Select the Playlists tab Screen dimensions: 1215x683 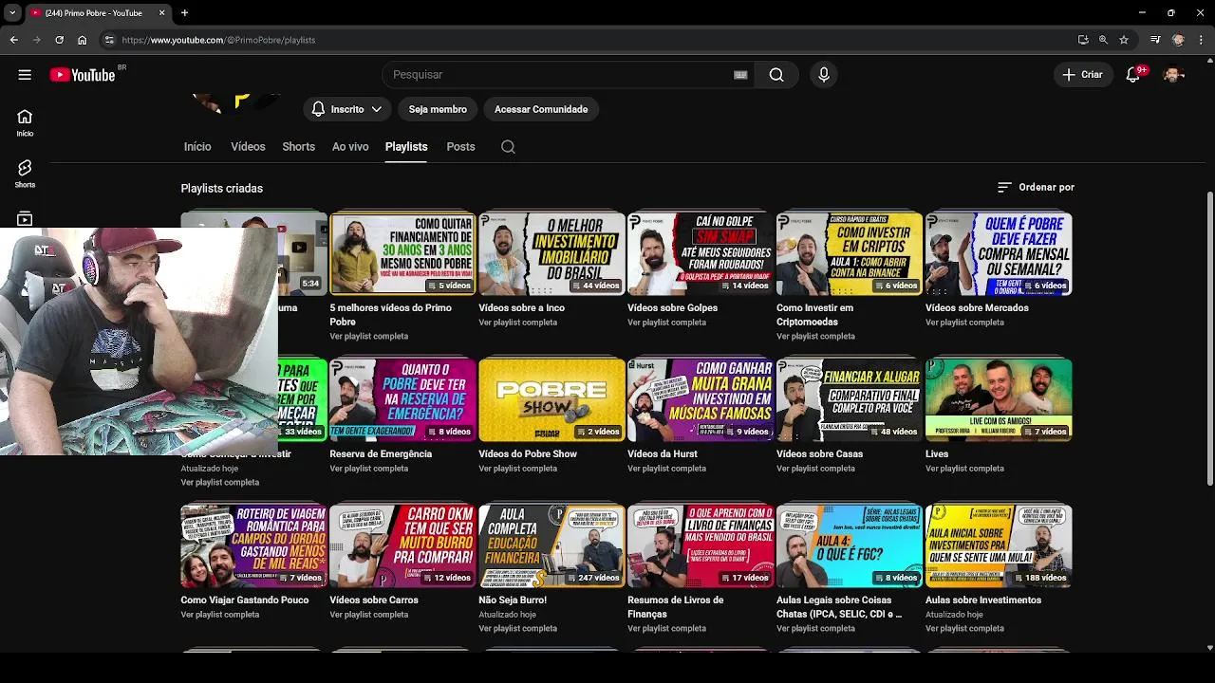[406, 147]
